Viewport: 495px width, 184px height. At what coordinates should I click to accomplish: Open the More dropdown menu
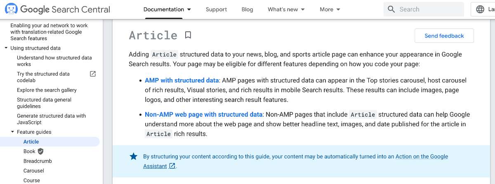pos(330,9)
